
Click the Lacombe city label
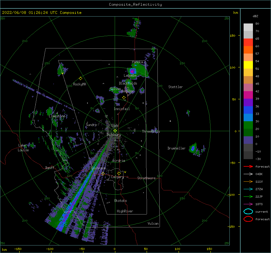click(130, 76)
